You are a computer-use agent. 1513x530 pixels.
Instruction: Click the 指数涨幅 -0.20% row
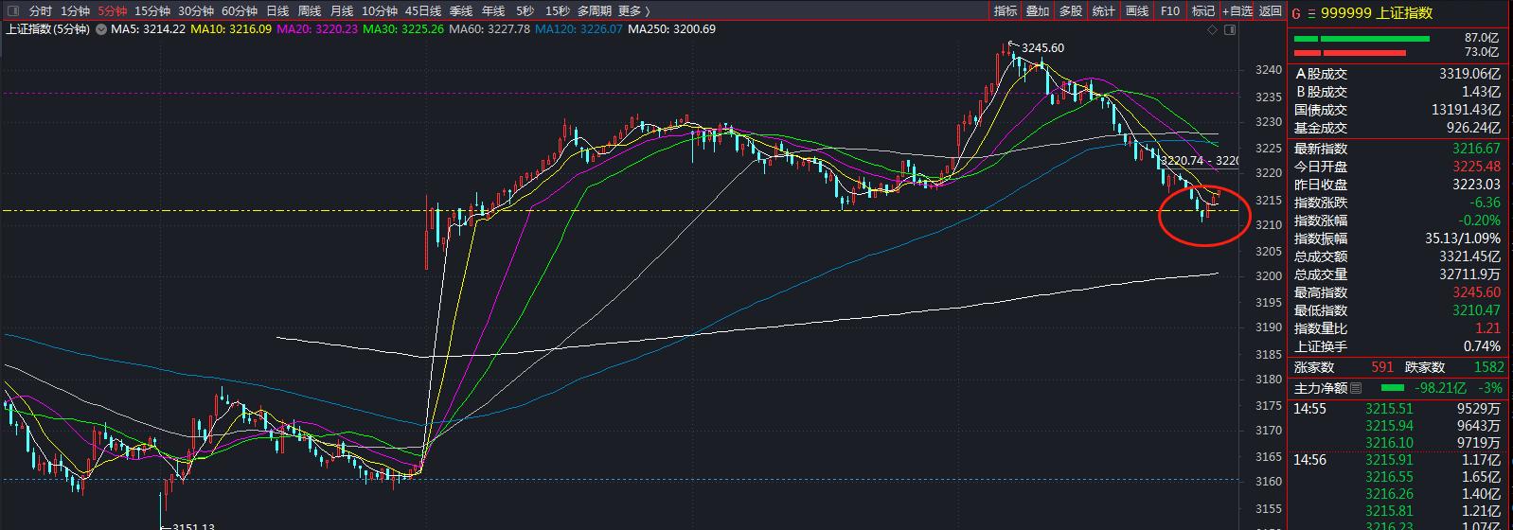1397,221
